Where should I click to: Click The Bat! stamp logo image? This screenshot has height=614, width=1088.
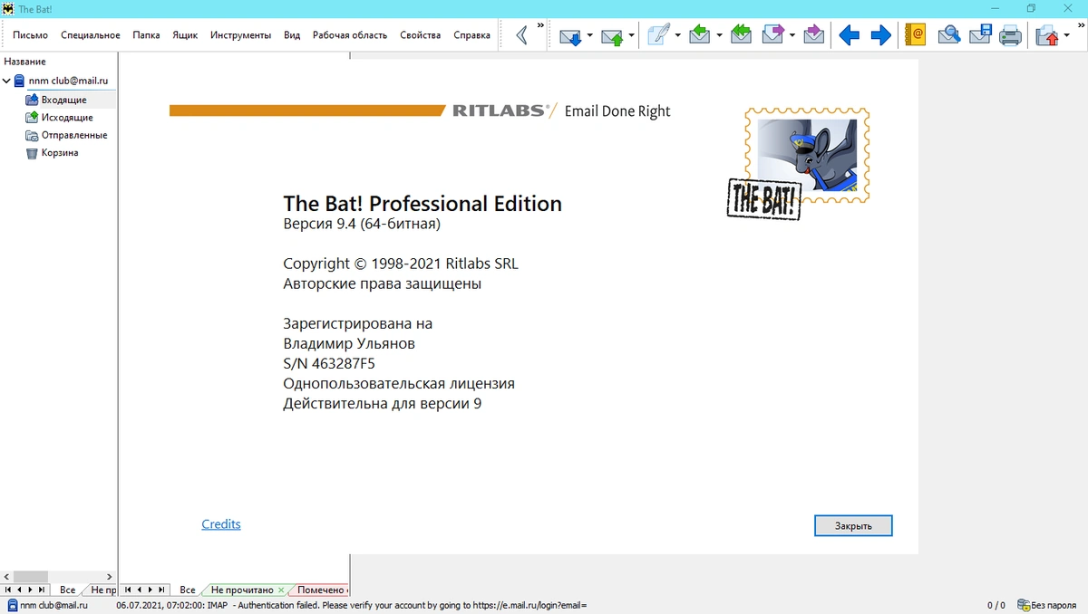(798, 164)
